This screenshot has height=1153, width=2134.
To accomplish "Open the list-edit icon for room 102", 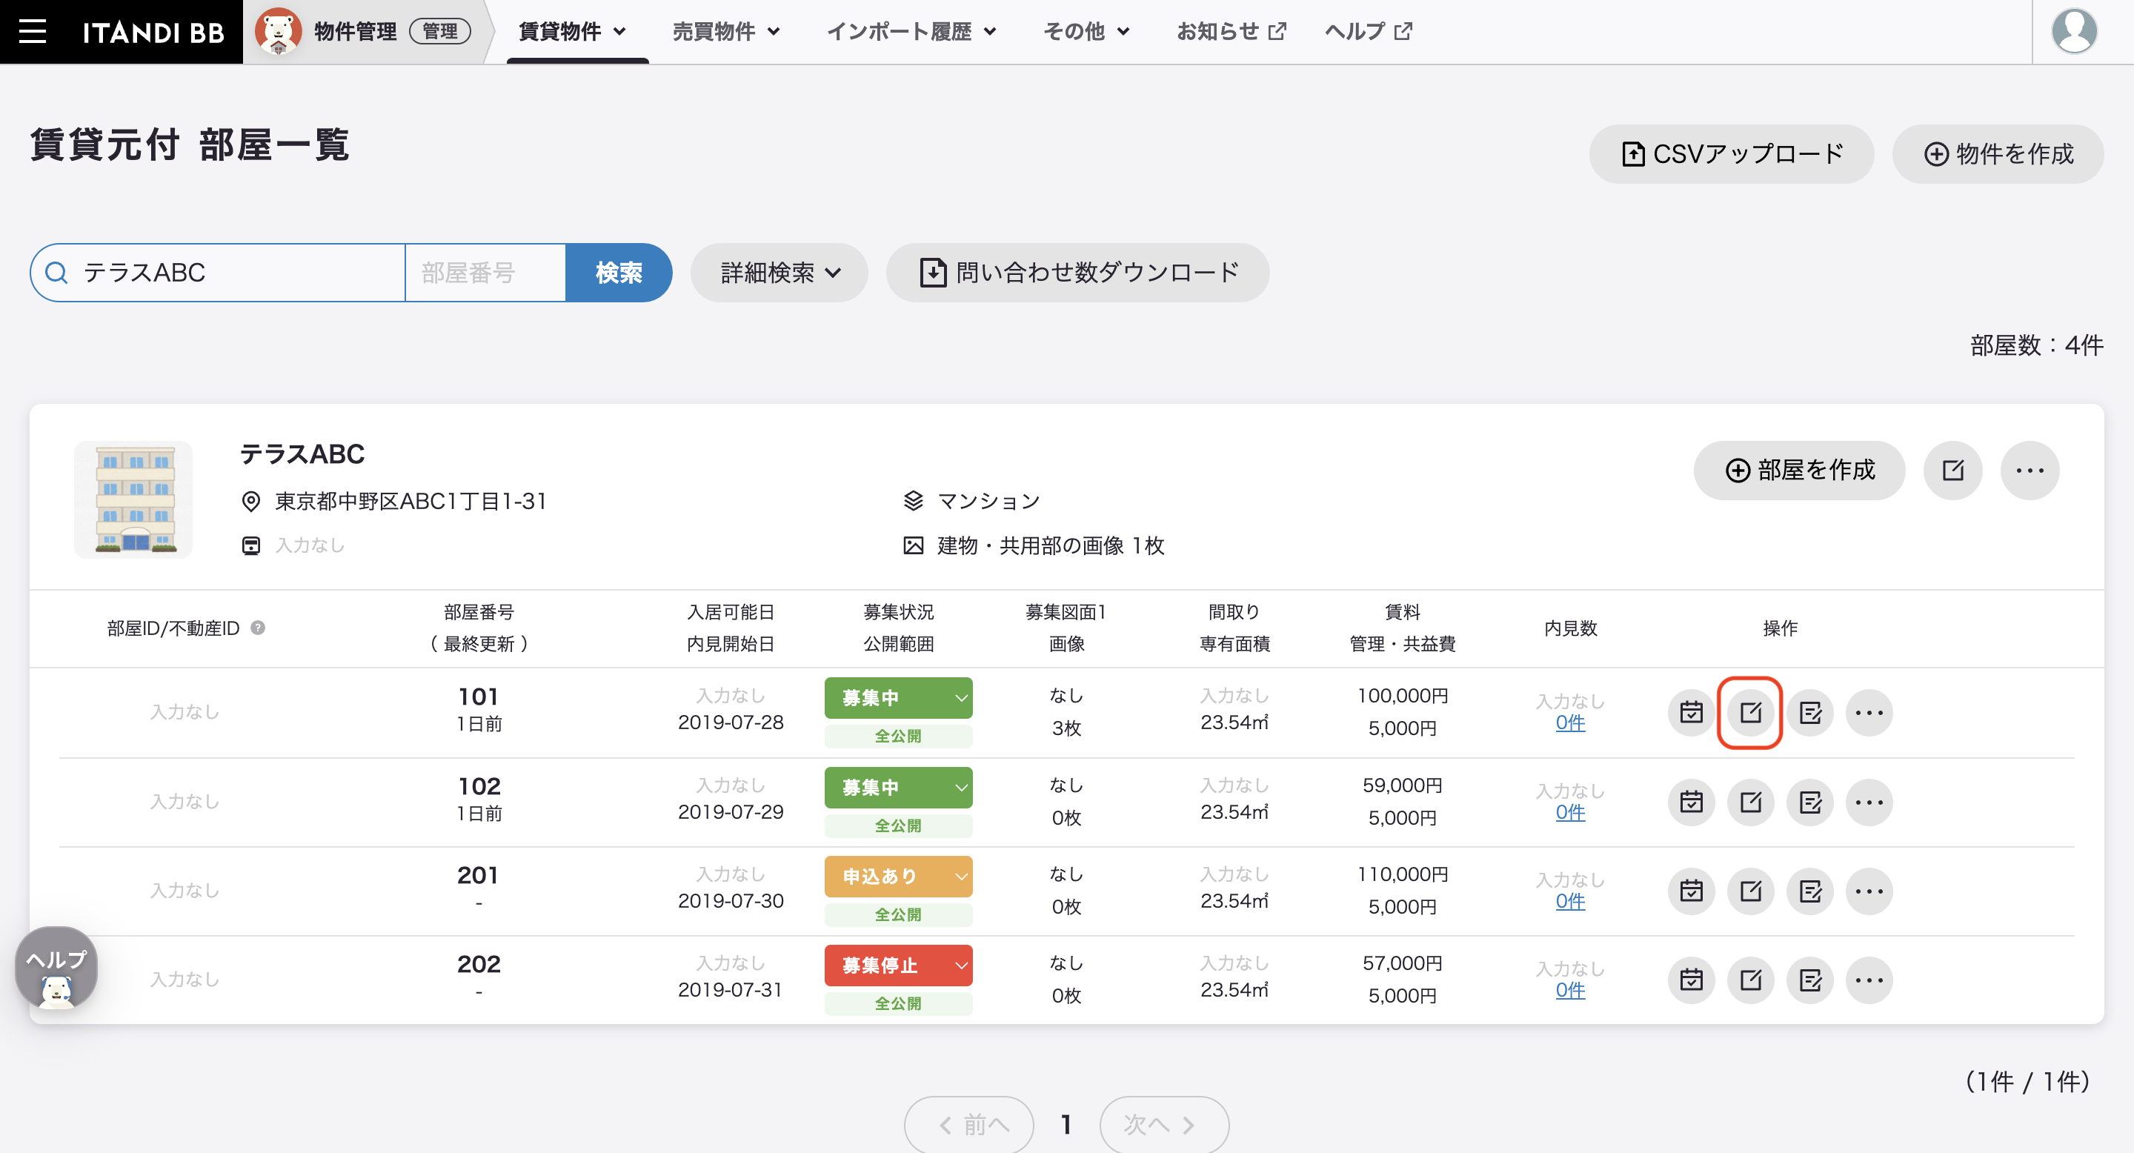I will click(1810, 802).
